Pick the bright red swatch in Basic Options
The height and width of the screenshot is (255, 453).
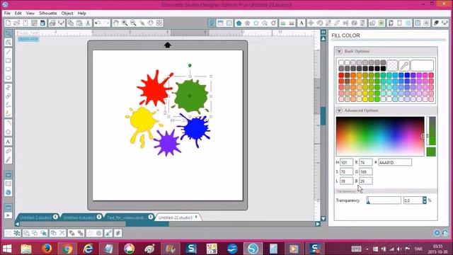(341, 75)
